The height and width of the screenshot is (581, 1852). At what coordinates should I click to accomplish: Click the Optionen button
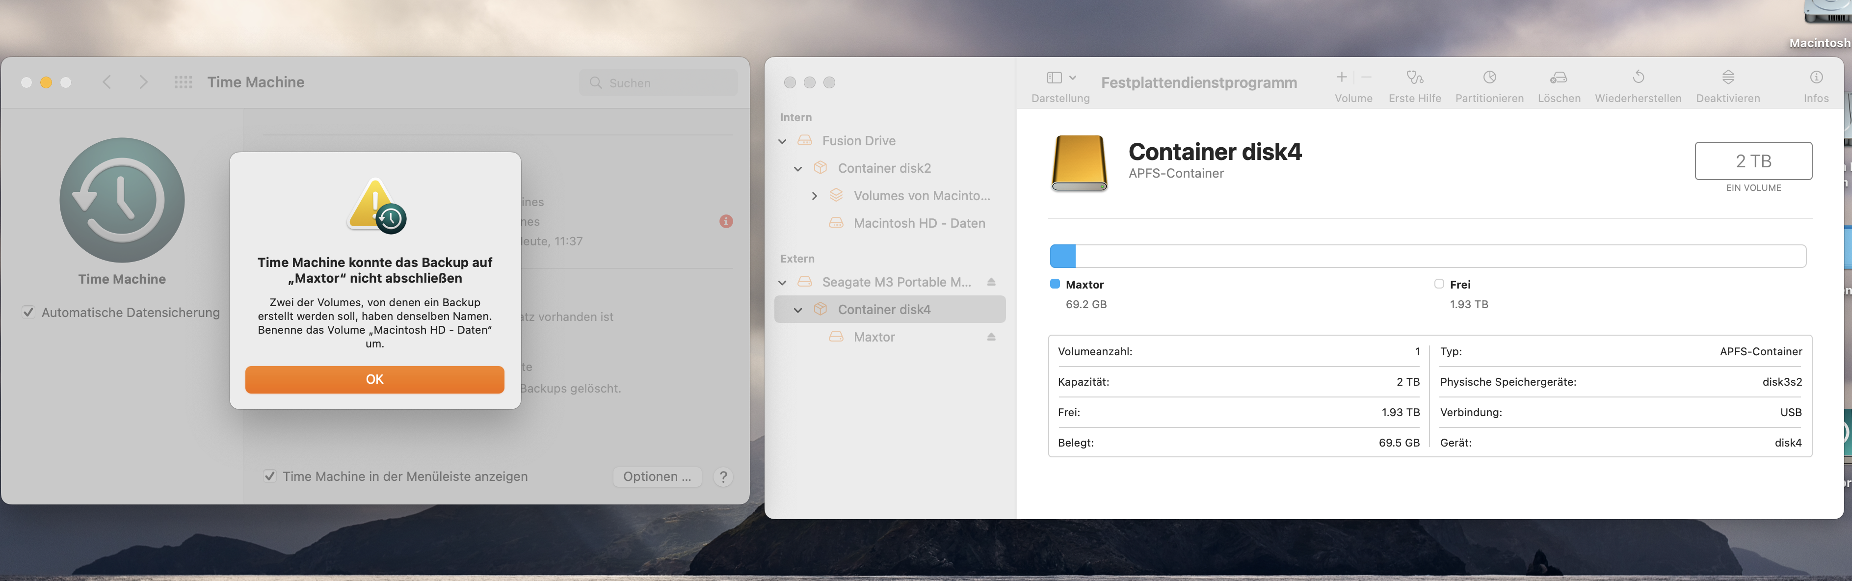click(x=657, y=476)
